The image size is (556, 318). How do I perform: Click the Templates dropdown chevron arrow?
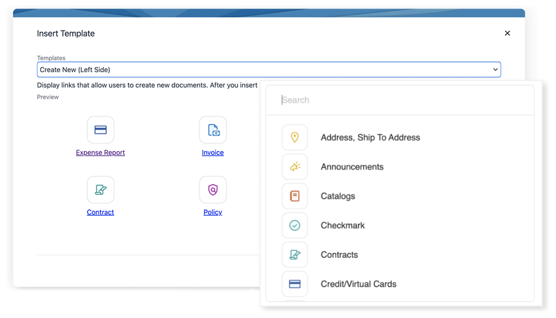pos(495,70)
